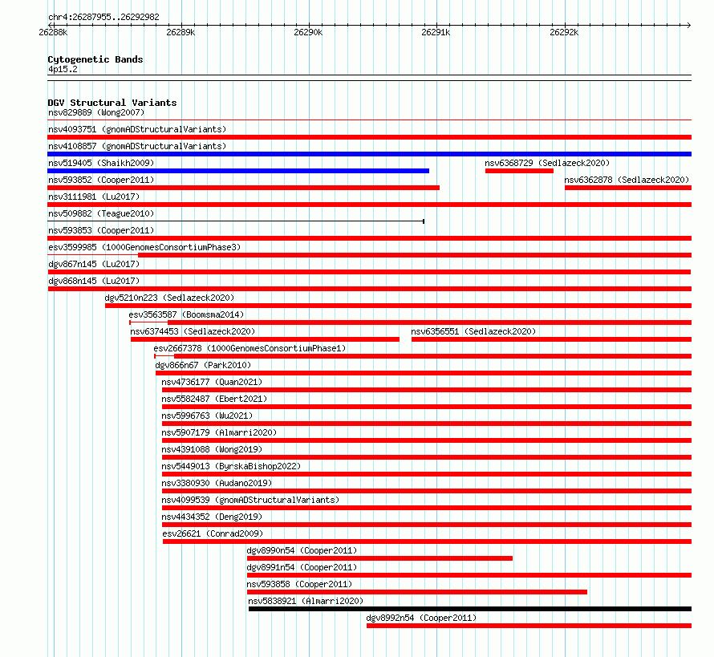
Task: Click nsv4391088 (Wong2019) label
Action: 212,449
